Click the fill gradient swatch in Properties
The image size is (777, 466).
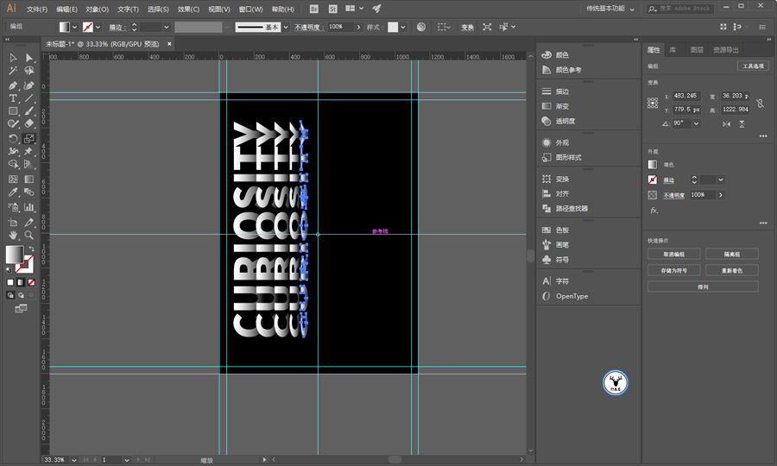[x=654, y=165]
